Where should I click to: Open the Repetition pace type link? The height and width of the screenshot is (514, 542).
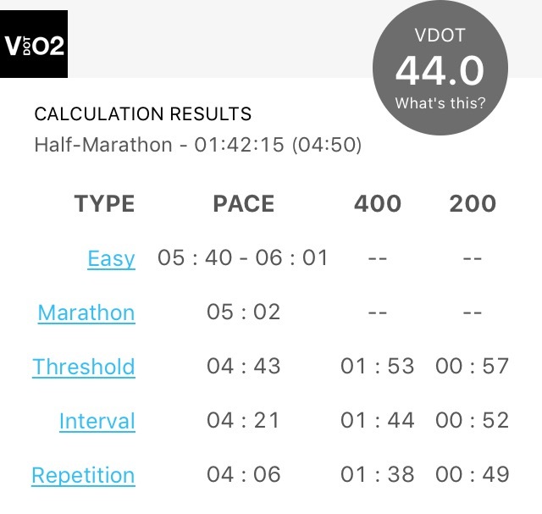(x=83, y=475)
